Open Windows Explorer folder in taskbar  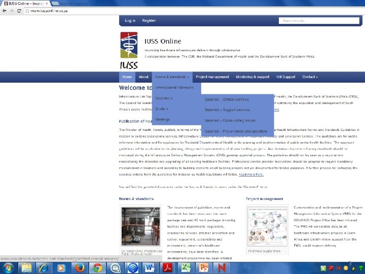pyautogui.click(x=26, y=268)
